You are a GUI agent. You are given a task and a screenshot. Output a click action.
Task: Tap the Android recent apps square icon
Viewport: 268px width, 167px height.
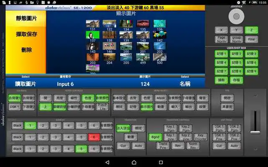(x=161, y=162)
